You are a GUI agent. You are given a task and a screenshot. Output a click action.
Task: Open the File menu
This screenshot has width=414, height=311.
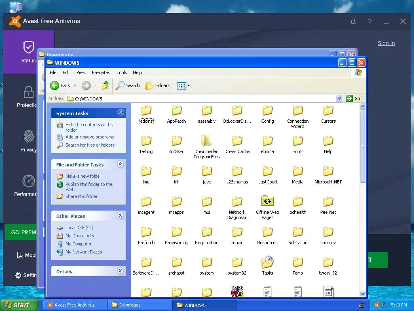click(53, 72)
